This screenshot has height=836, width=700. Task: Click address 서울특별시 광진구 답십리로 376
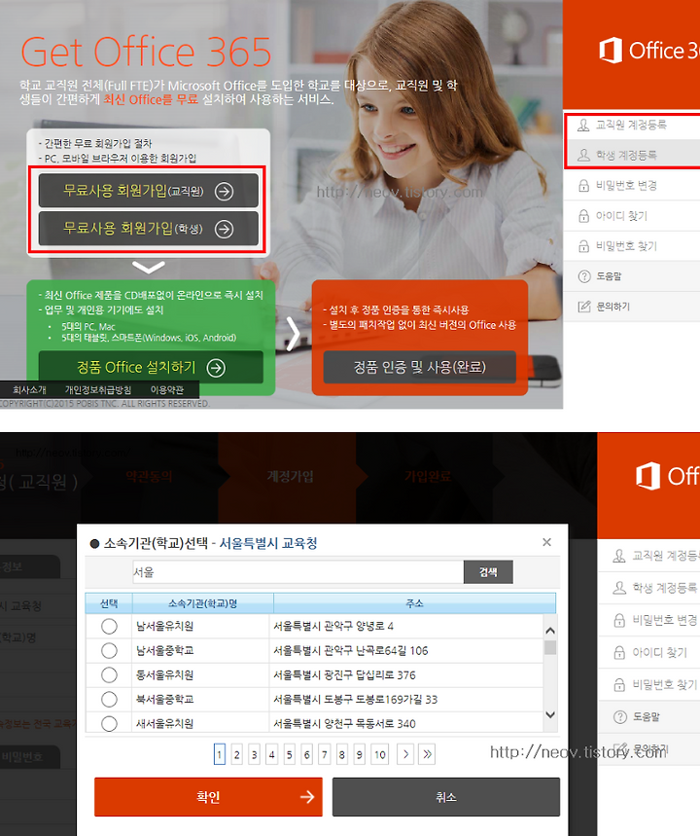[345, 675]
